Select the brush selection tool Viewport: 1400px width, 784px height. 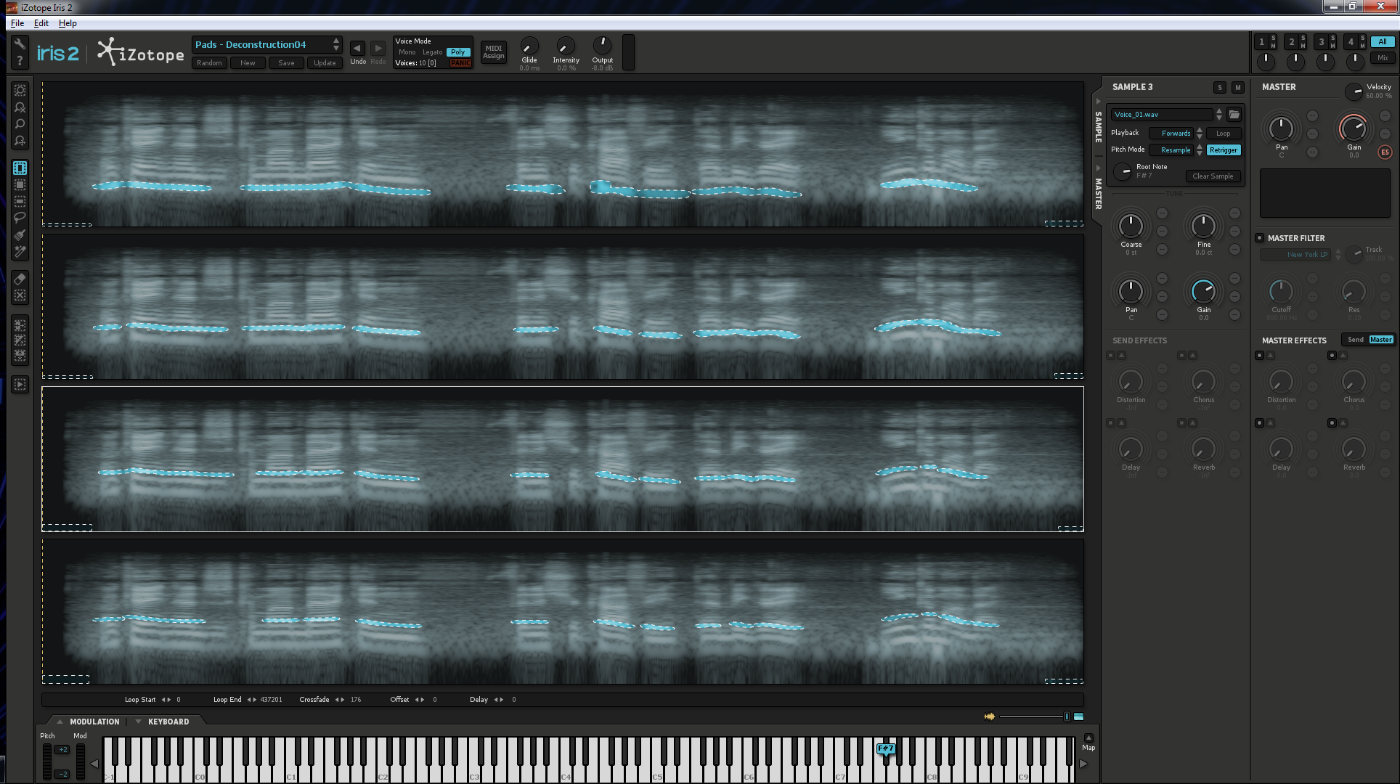[20, 234]
